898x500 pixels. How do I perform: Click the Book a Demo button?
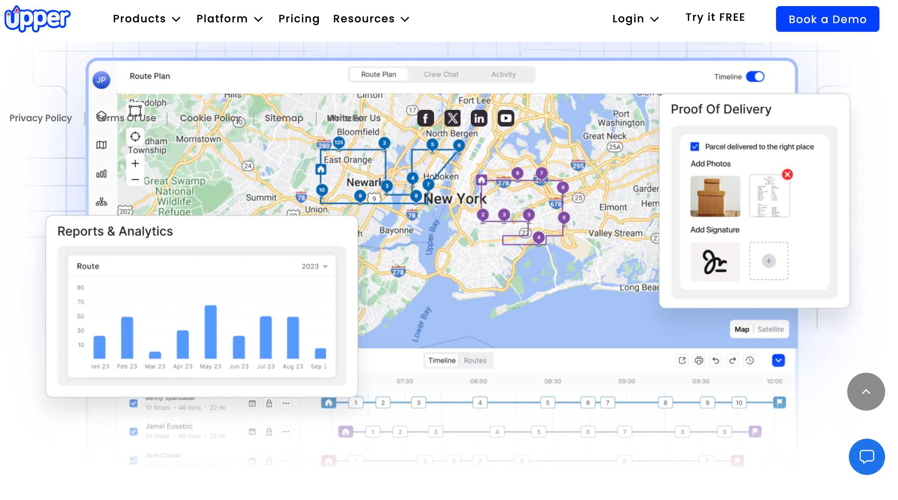point(828,19)
